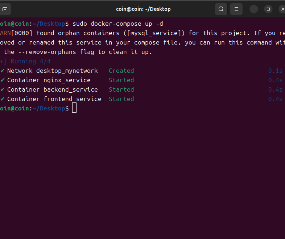Close the terminal window
Image resolution: width=285 pixels, height=239 pixels.
pyautogui.click(x=282, y=9)
